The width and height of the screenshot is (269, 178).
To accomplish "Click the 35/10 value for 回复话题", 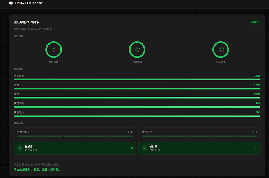I will click(257, 76).
